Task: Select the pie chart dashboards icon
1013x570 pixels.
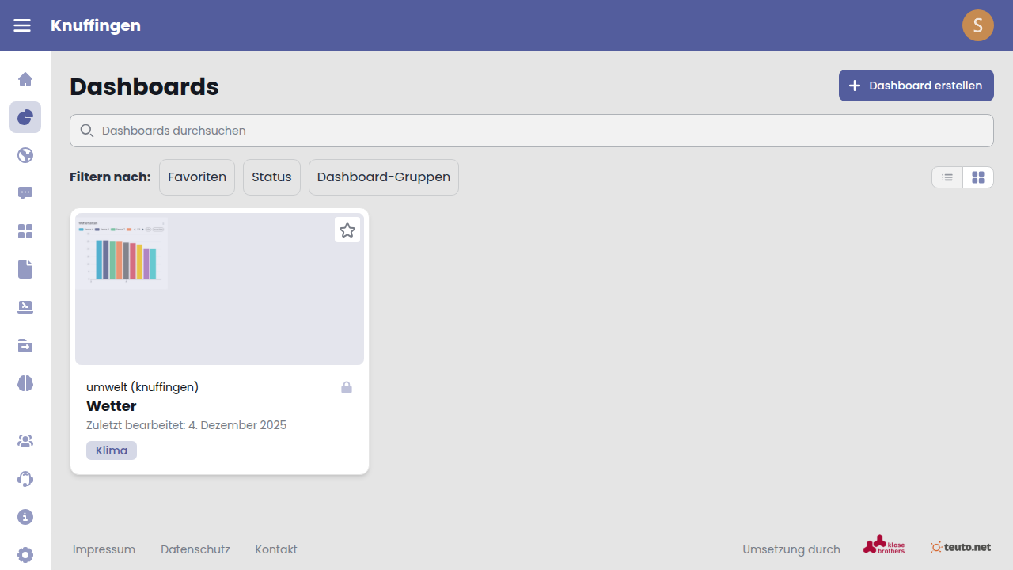Action: pyautogui.click(x=25, y=117)
